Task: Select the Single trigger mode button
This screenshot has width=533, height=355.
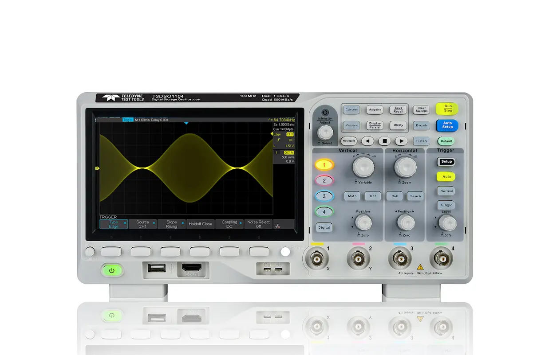Action: pyautogui.click(x=446, y=205)
